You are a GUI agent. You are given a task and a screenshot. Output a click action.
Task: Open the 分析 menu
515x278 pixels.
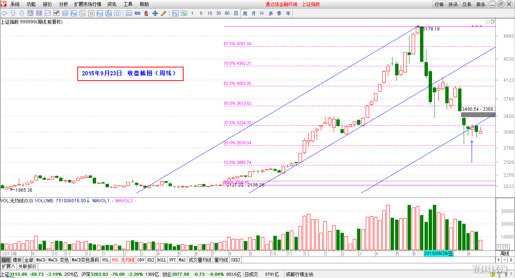click(64, 4)
